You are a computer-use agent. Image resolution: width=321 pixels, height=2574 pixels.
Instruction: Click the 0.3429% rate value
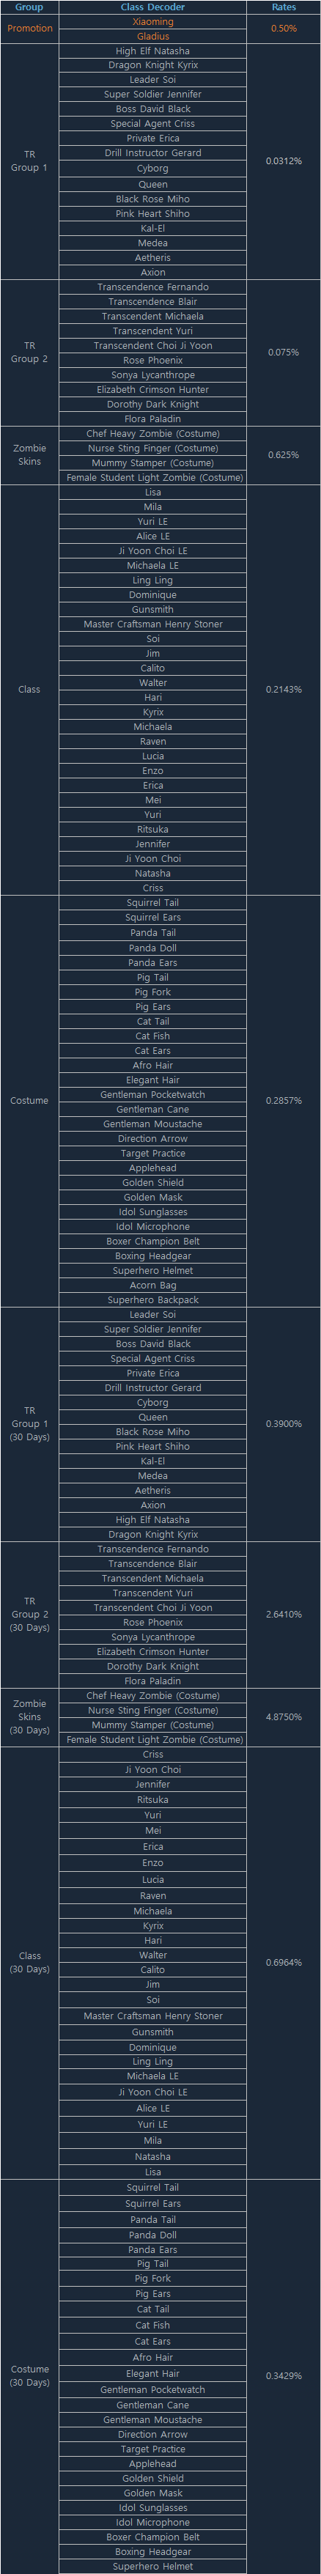(284, 2375)
